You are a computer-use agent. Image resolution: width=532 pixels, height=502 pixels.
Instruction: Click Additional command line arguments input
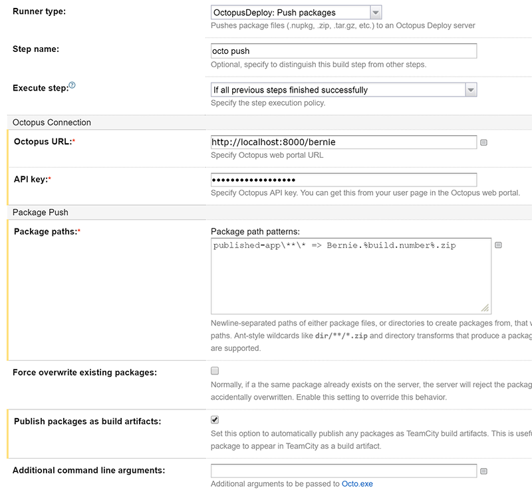343,471
